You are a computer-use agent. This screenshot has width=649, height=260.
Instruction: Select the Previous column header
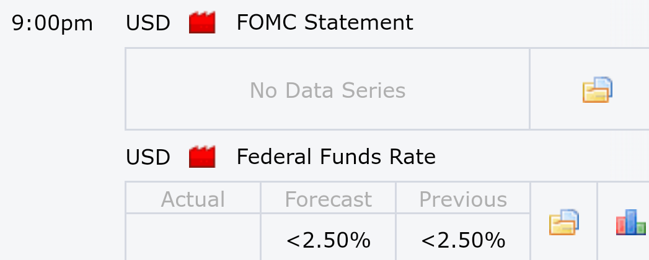[x=463, y=199]
